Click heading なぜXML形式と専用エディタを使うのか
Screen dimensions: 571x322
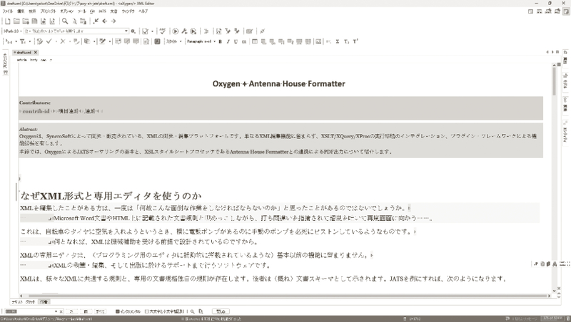click(x=111, y=196)
